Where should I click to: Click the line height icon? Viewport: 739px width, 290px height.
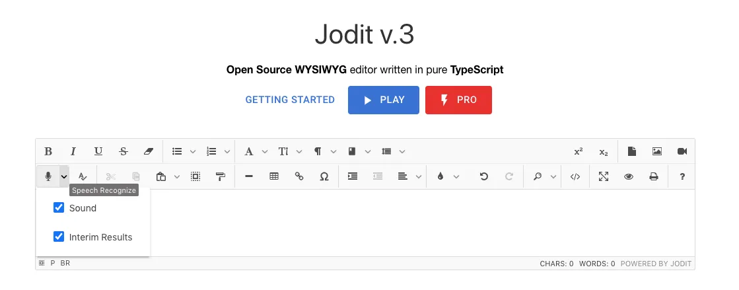tap(387, 151)
